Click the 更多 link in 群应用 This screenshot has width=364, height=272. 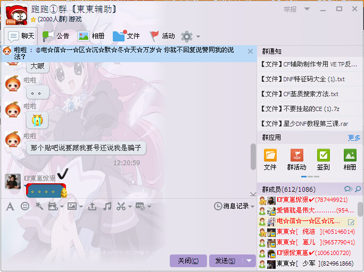pyautogui.click(x=354, y=138)
